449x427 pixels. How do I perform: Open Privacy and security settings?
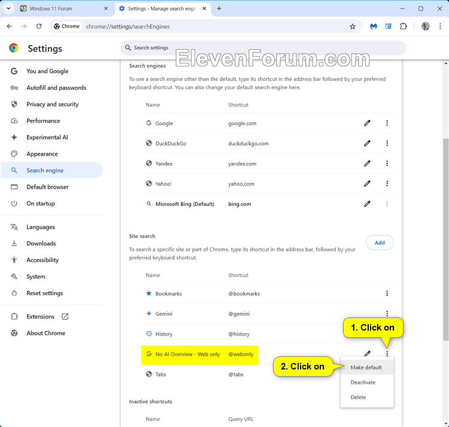pyautogui.click(x=52, y=104)
